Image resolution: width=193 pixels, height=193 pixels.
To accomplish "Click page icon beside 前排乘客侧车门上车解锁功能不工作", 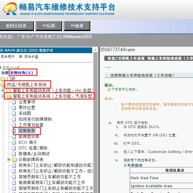I will (x=14, y=183).
